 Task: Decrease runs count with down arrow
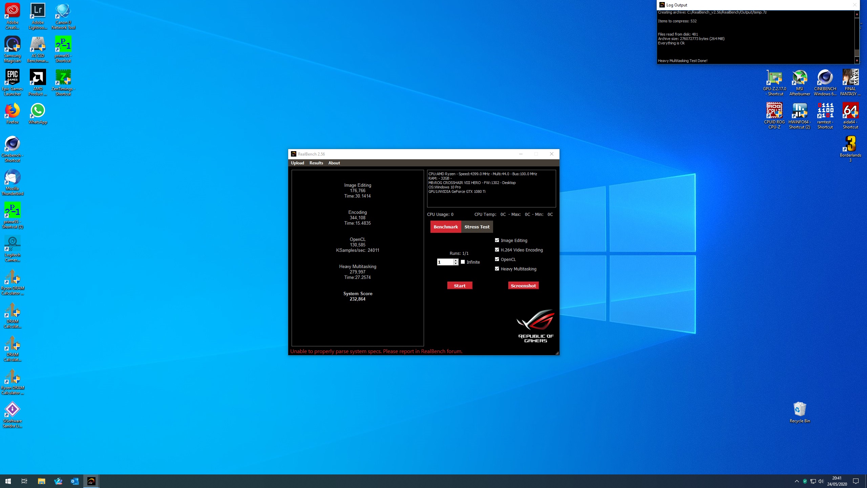456,264
